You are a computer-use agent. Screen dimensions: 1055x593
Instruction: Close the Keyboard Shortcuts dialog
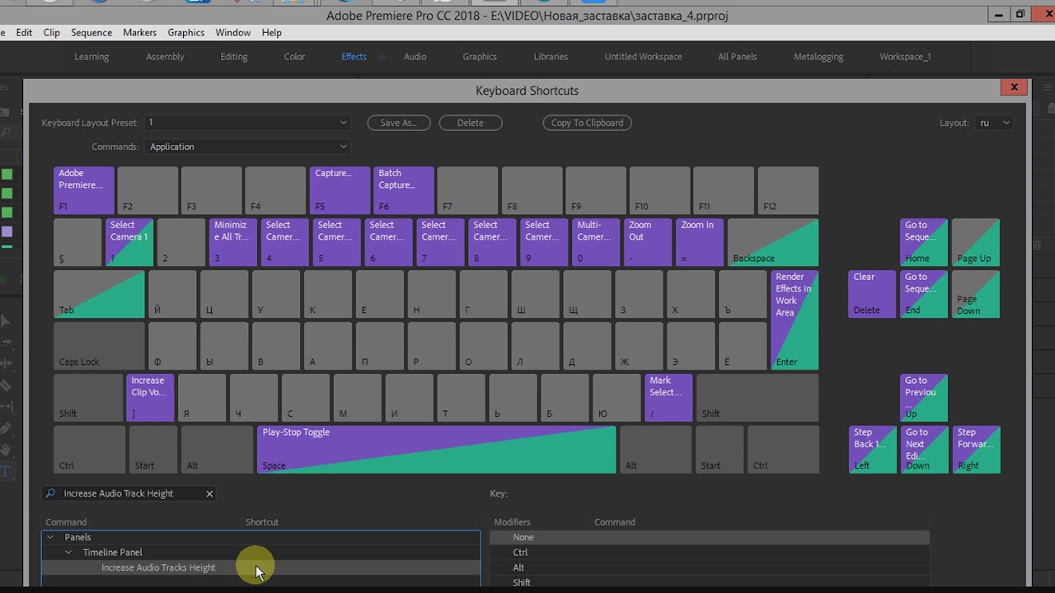pyautogui.click(x=1014, y=86)
